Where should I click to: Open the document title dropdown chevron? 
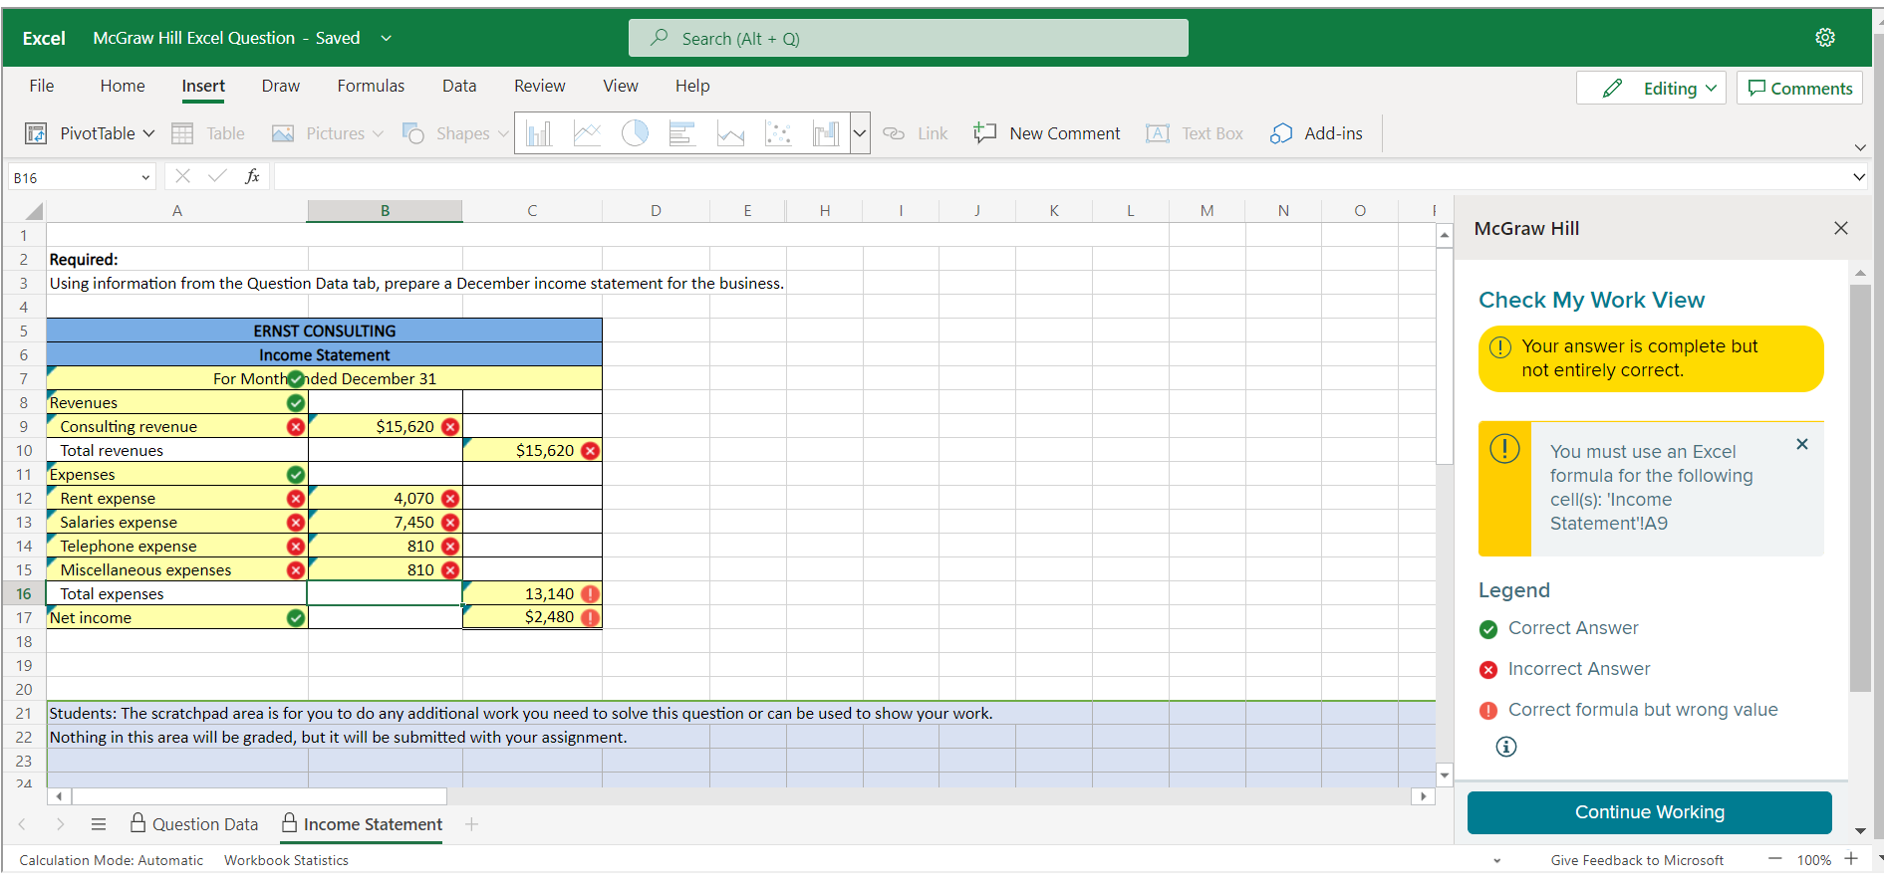[x=386, y=38]
